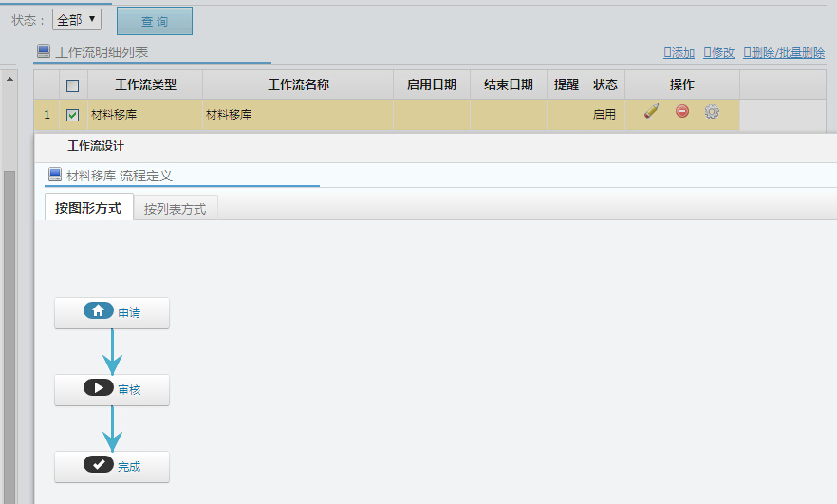837x504 pixels.
Task: Click the 工作流名称 column header
Action: coord(298,84)
